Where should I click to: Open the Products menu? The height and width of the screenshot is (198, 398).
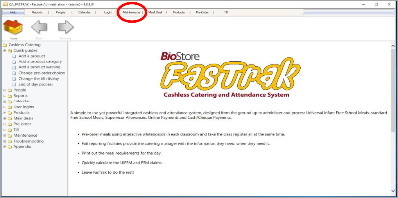[179, 12]
